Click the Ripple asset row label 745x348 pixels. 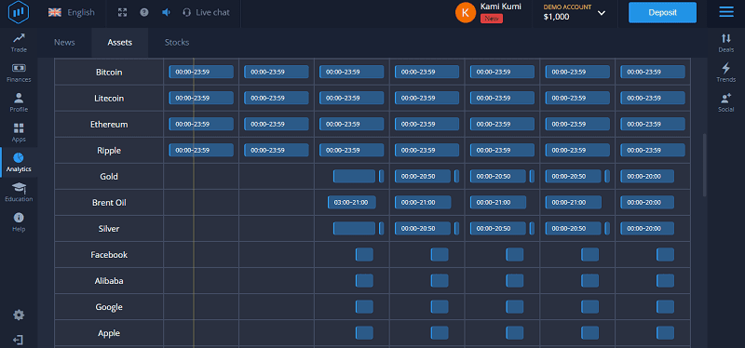point(109,151)
